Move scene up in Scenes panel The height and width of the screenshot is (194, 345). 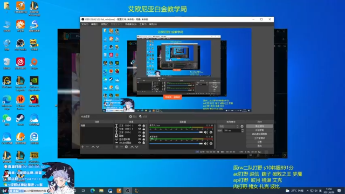click(x=93, y=147)
